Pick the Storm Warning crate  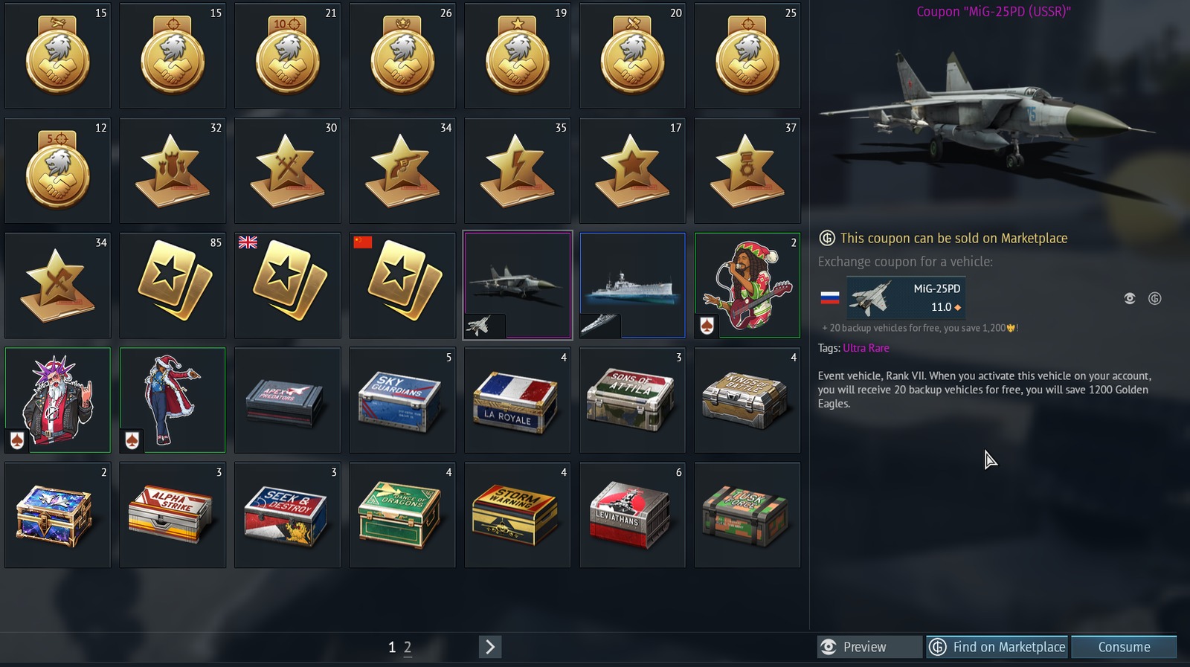point(517,515)
